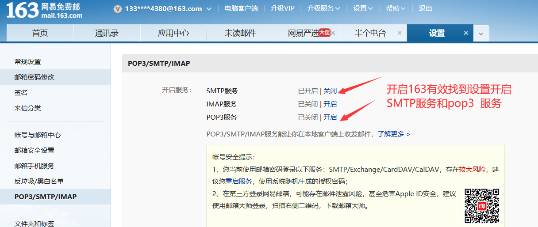Expand the account dropdown next to the 133****4380@163.com address
Viewport: 538px width, 227px height.
point(209,9)
